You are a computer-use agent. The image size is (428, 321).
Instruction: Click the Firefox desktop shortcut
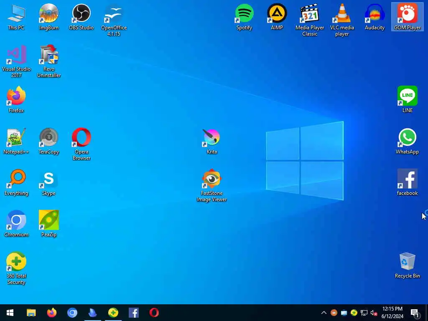coord(16,99)
